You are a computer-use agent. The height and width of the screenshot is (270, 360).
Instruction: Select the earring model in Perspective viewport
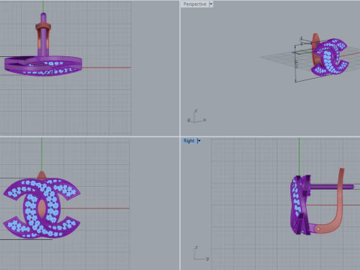(329, 57)
